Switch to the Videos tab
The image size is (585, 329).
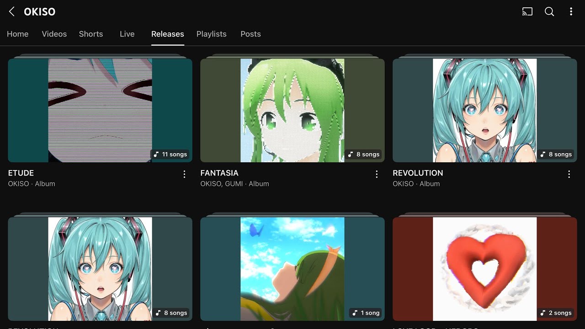(x=54, y=34)
